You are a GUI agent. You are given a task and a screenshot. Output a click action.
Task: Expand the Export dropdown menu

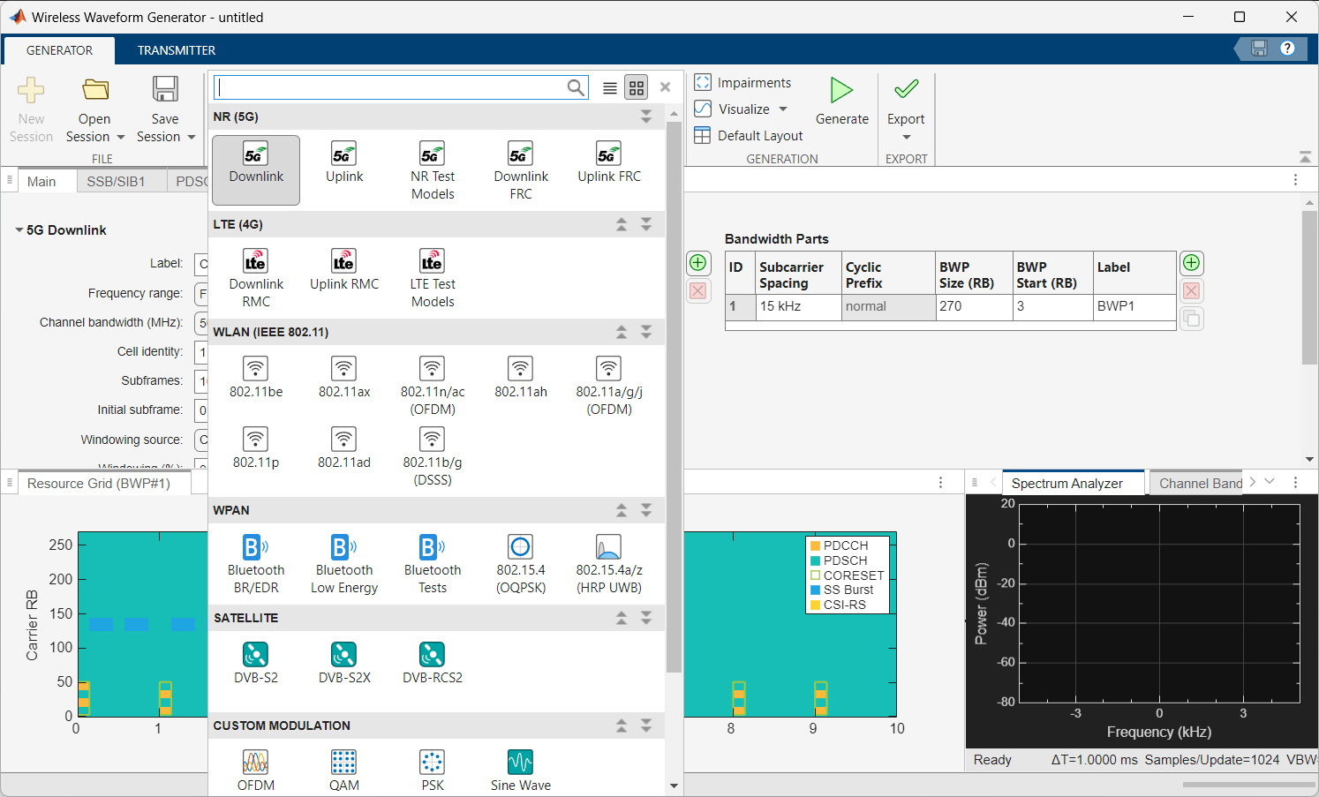pyautogui.click(x=906, y=137)
